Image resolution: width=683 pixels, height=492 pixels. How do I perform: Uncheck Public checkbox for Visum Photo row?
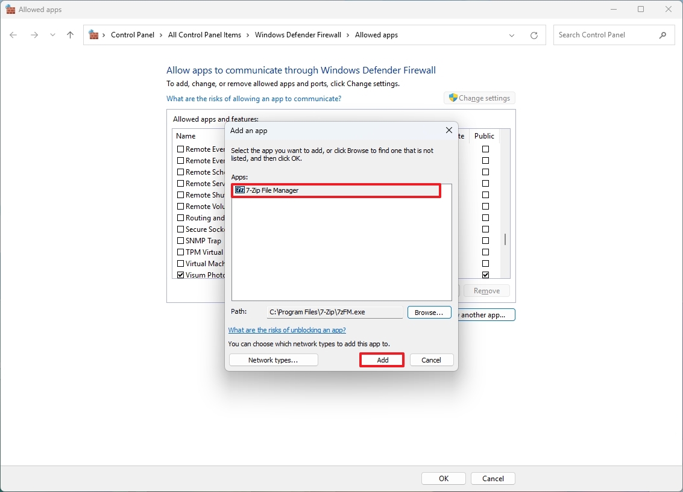[486, 275]
